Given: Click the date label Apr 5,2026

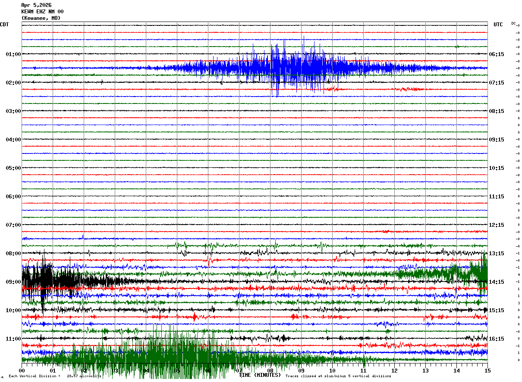Looking at the screenshot, I should pyautogui.click(x=36, y=5).
